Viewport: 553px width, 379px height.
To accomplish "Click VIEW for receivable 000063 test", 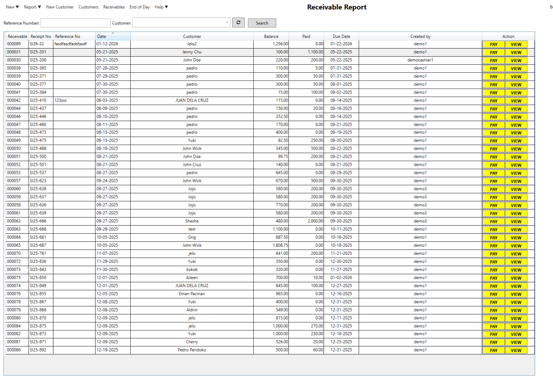I will click(516, 229).
